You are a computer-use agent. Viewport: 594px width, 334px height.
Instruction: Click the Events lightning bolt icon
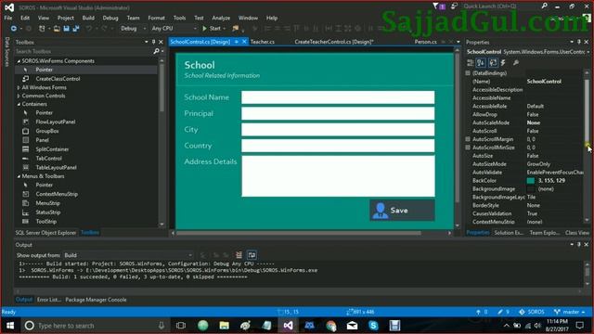coord(503,63)
